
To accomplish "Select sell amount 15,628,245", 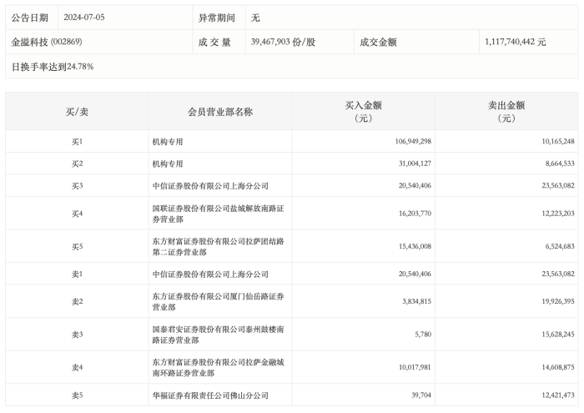I will [x=558, y=335].
